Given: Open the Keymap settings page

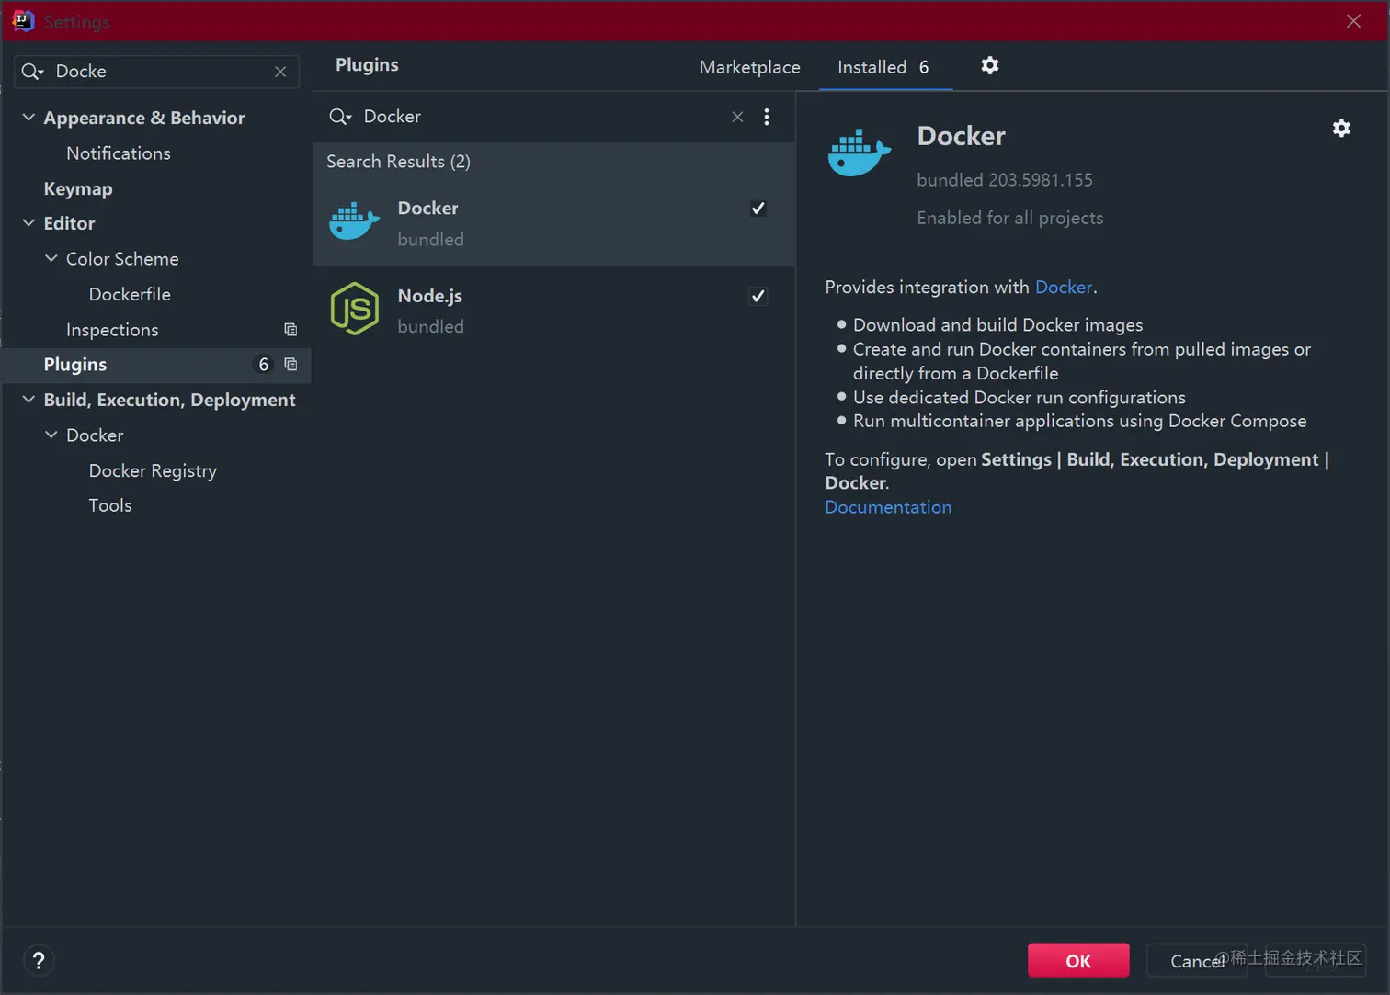Looking at the screenshot, I should 78,188.
